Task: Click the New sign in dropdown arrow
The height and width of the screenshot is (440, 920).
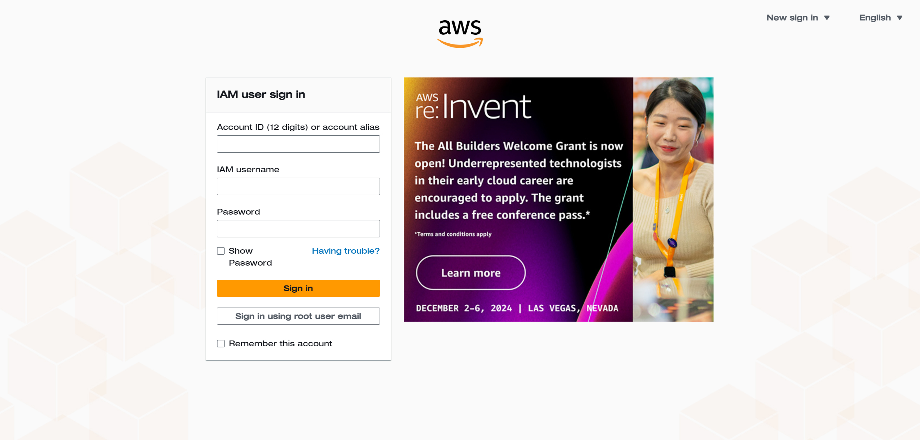Action: 827,18
